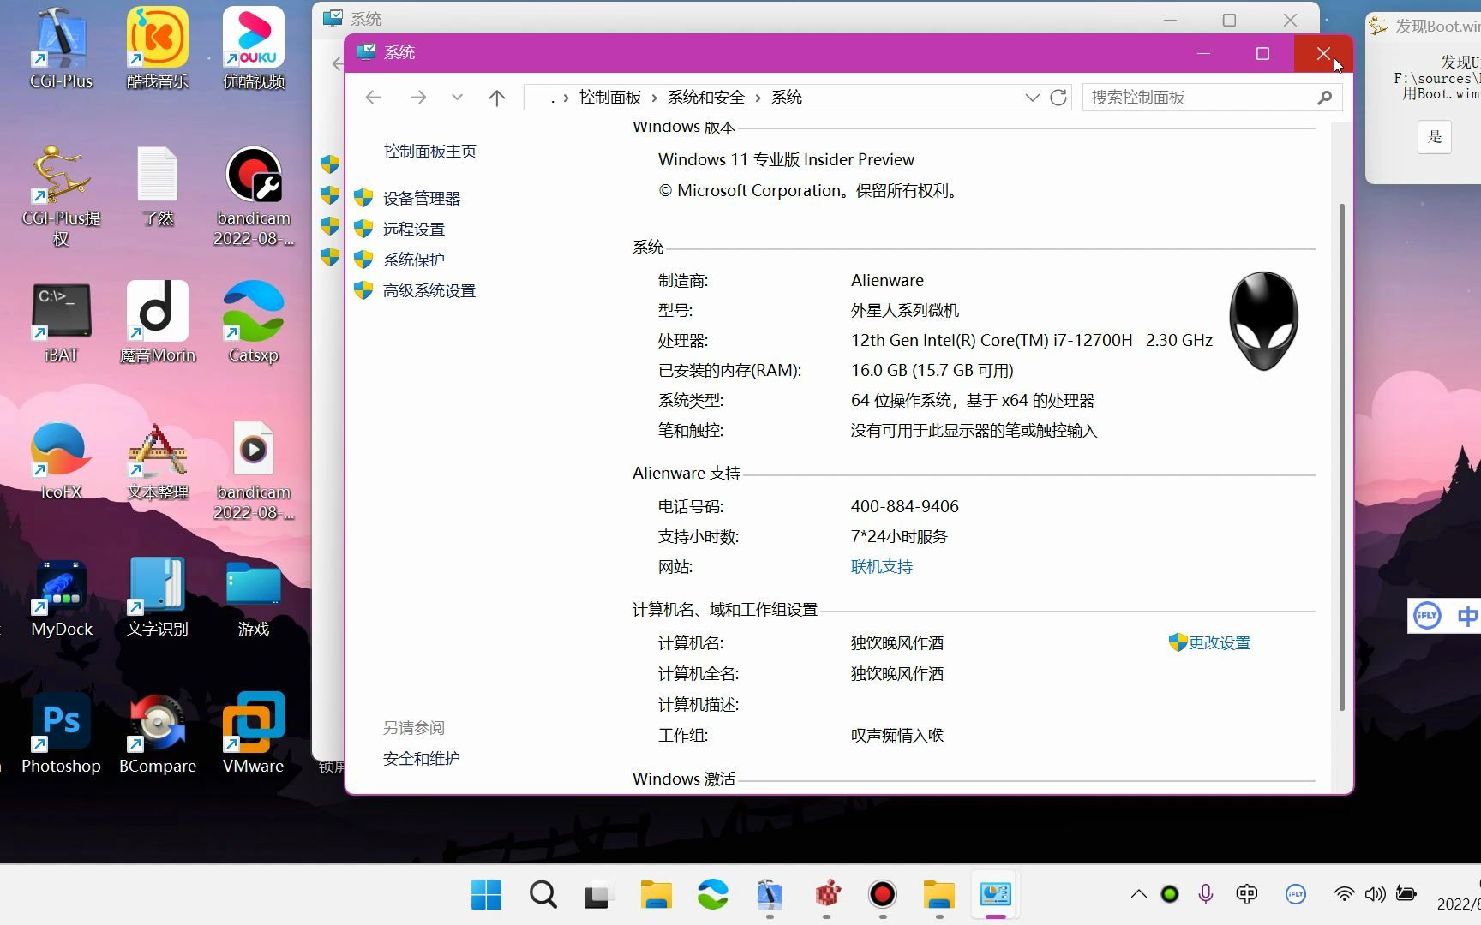Open the 酷我音乐 desktop icon
Viewport: 1481px width, 925px height.
(157, 48)
